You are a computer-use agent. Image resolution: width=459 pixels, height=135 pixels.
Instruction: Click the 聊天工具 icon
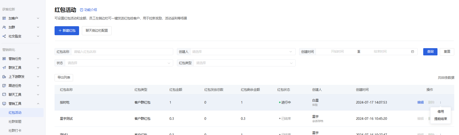4,95
